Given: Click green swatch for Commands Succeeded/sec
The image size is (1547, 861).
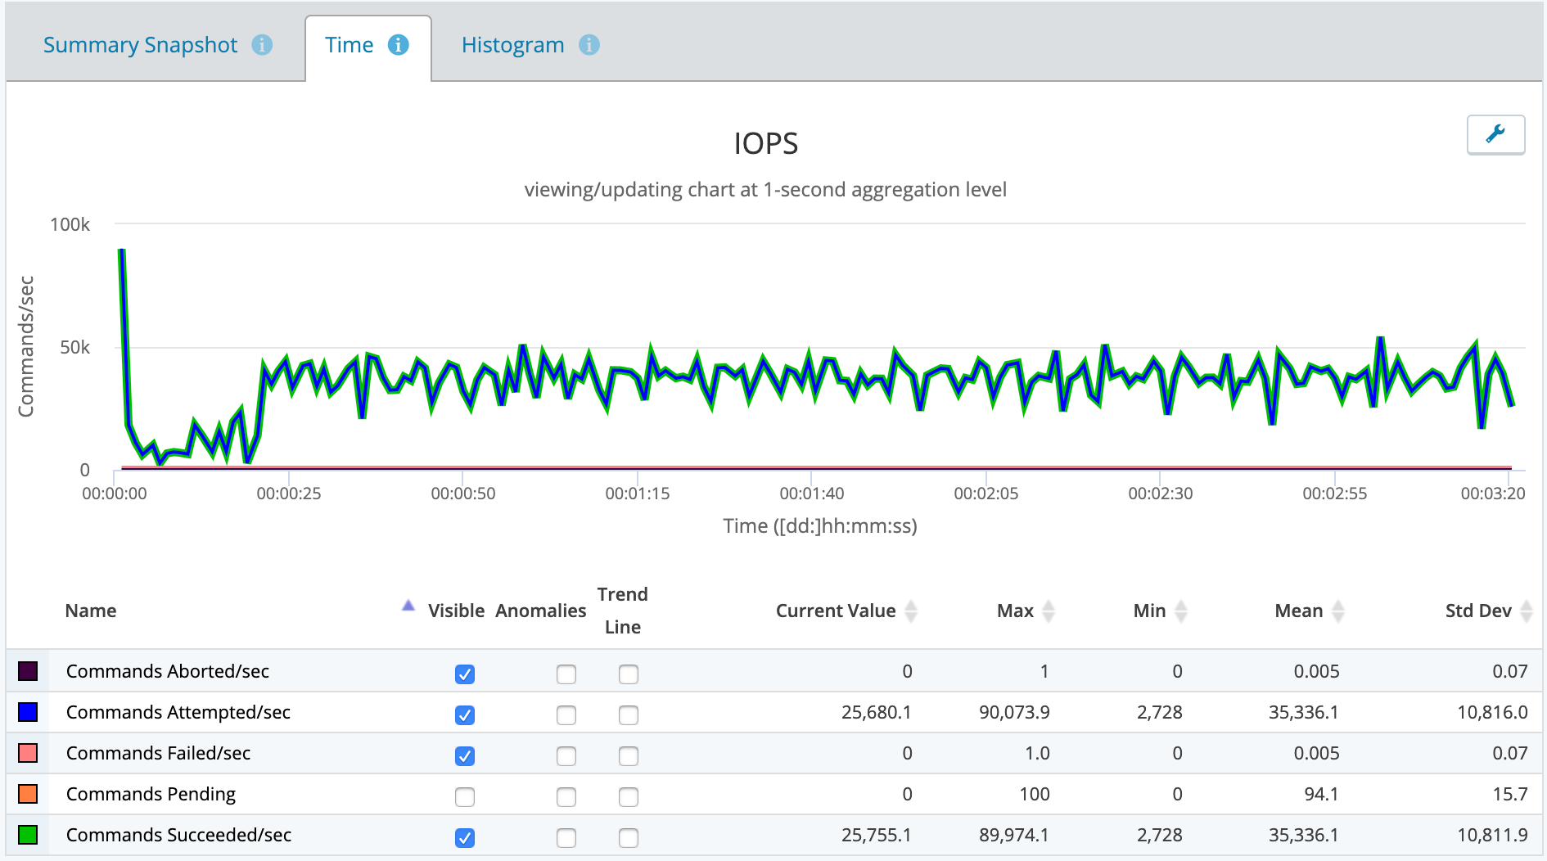Looking at the screenshot, I should tap(28, 835).
